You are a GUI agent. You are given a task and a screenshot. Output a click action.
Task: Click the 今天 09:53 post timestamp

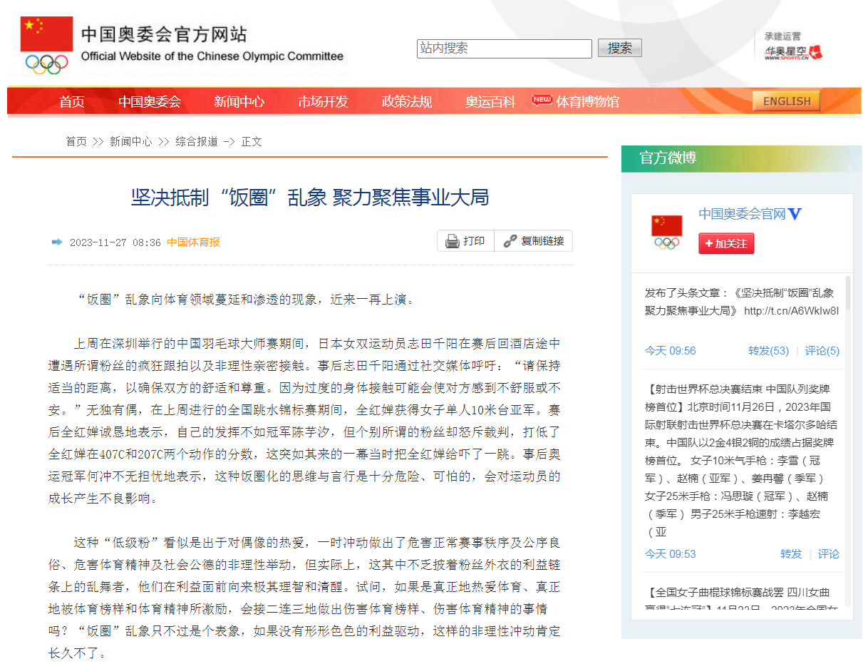[671, 554]
